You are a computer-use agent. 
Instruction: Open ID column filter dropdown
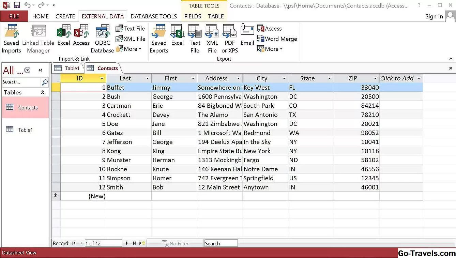pyautogui.click(x=102, y=78)
